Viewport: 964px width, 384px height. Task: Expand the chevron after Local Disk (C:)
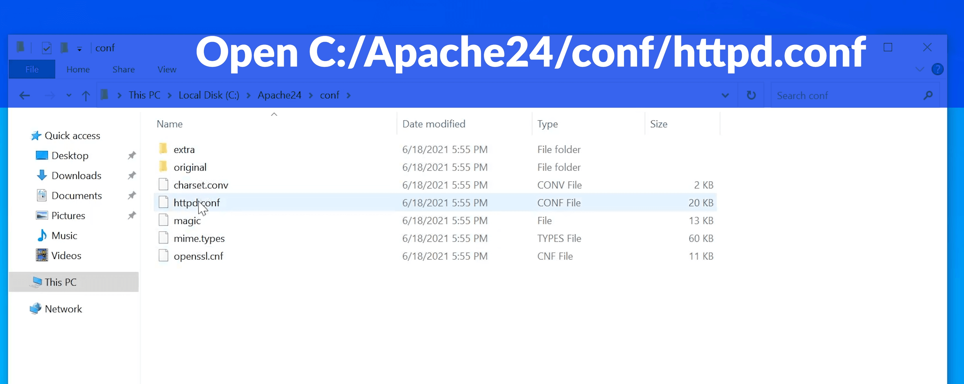pyautogui.click(x=248, y=96)
